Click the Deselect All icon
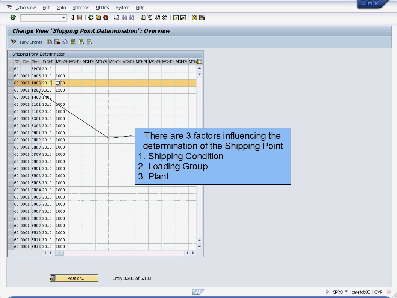 click(x=89, y=42)
